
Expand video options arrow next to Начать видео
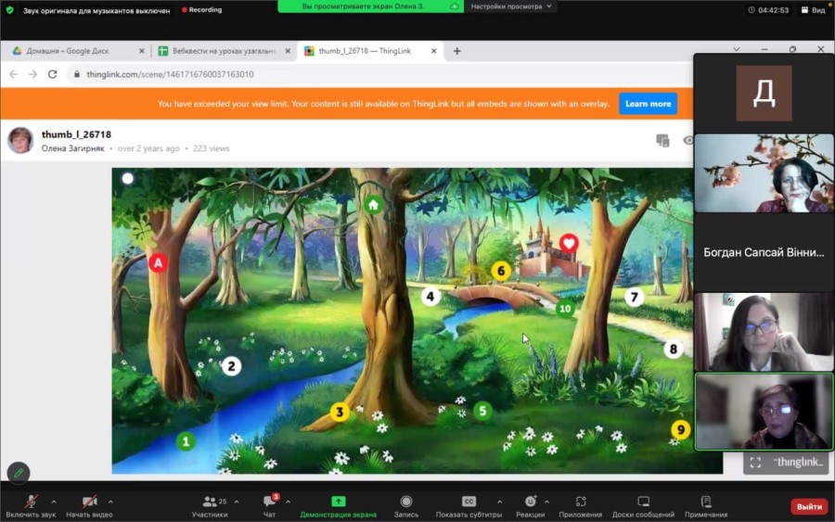[x=110, y=502]
